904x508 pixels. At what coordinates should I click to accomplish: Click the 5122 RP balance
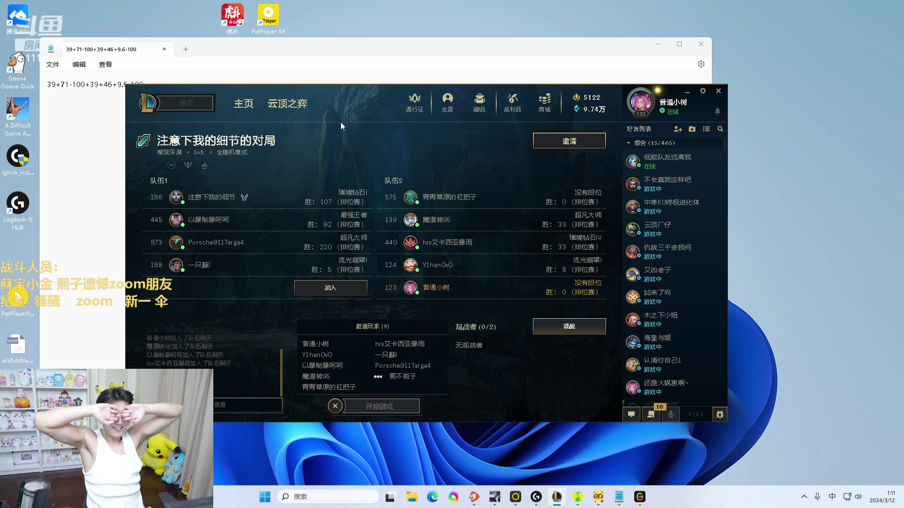click(587, 97)
